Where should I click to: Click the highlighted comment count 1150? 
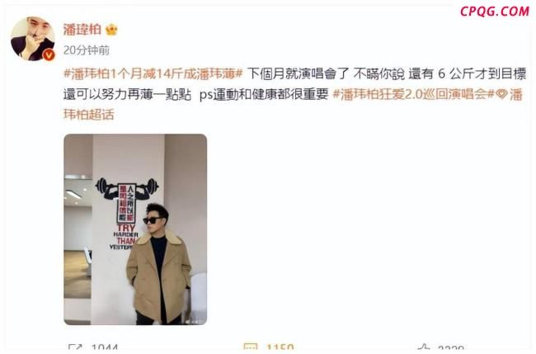280,348
